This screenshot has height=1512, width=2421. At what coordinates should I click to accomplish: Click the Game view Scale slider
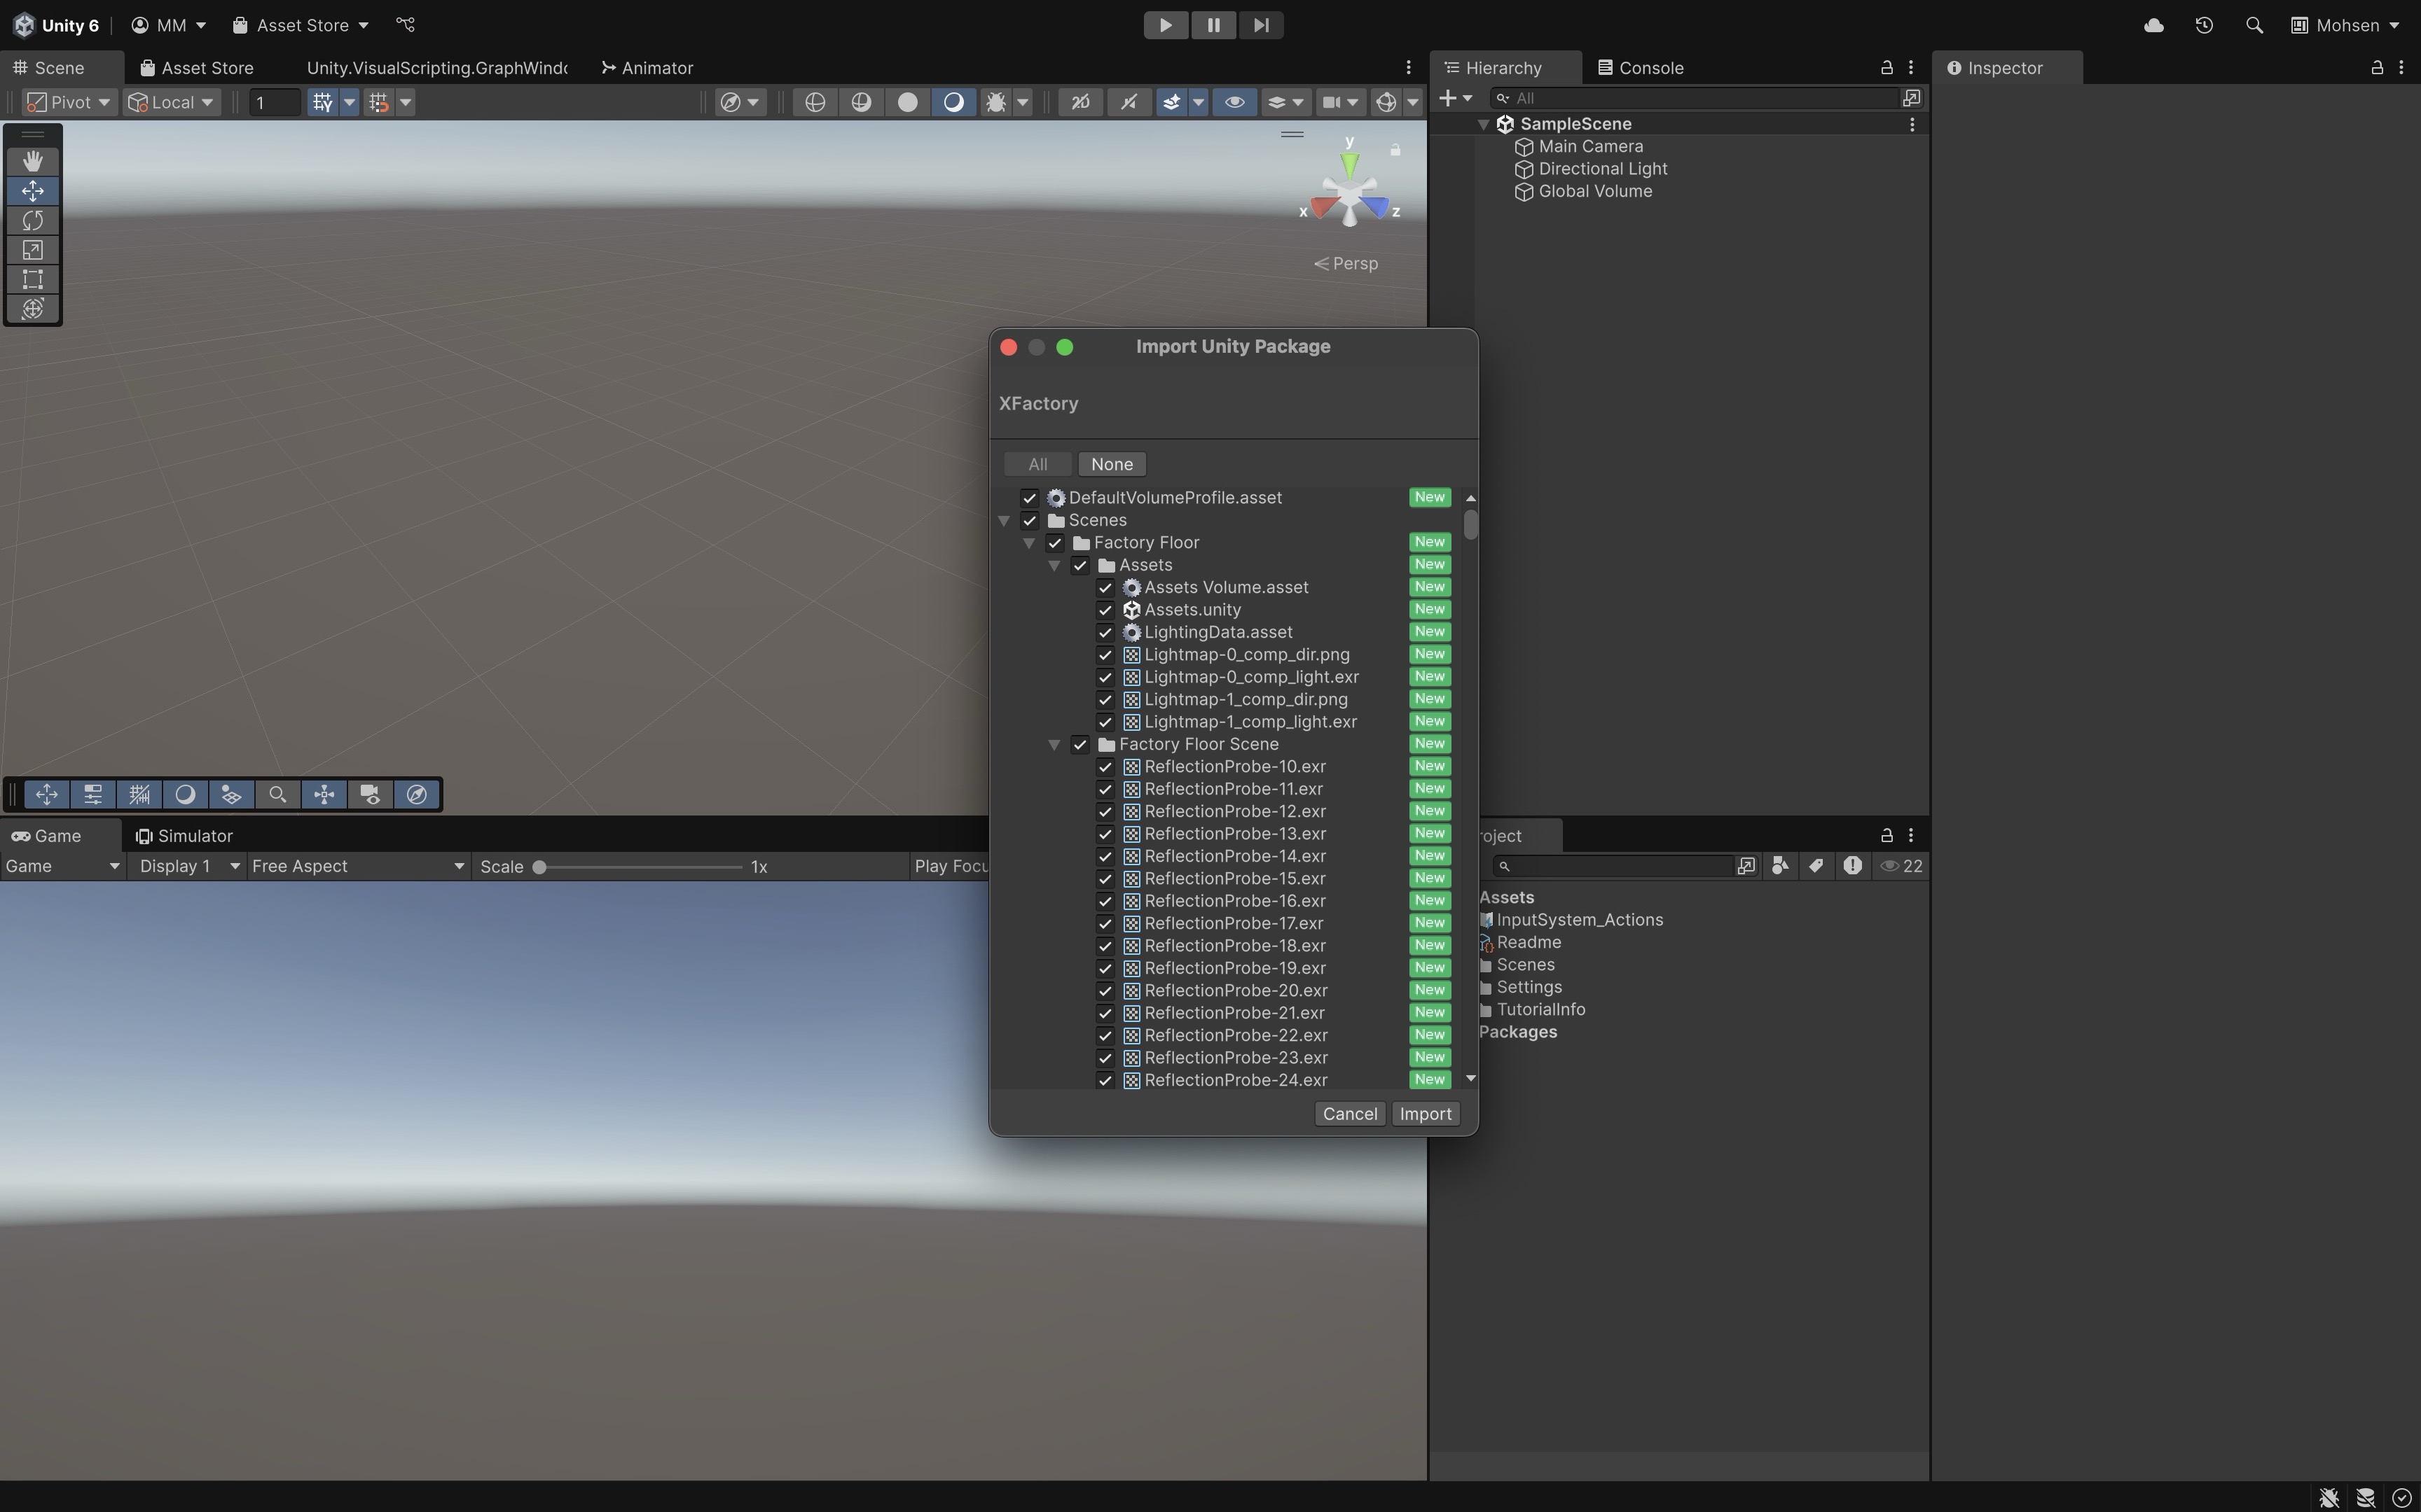pyautogui.click(x=640, y=866)
